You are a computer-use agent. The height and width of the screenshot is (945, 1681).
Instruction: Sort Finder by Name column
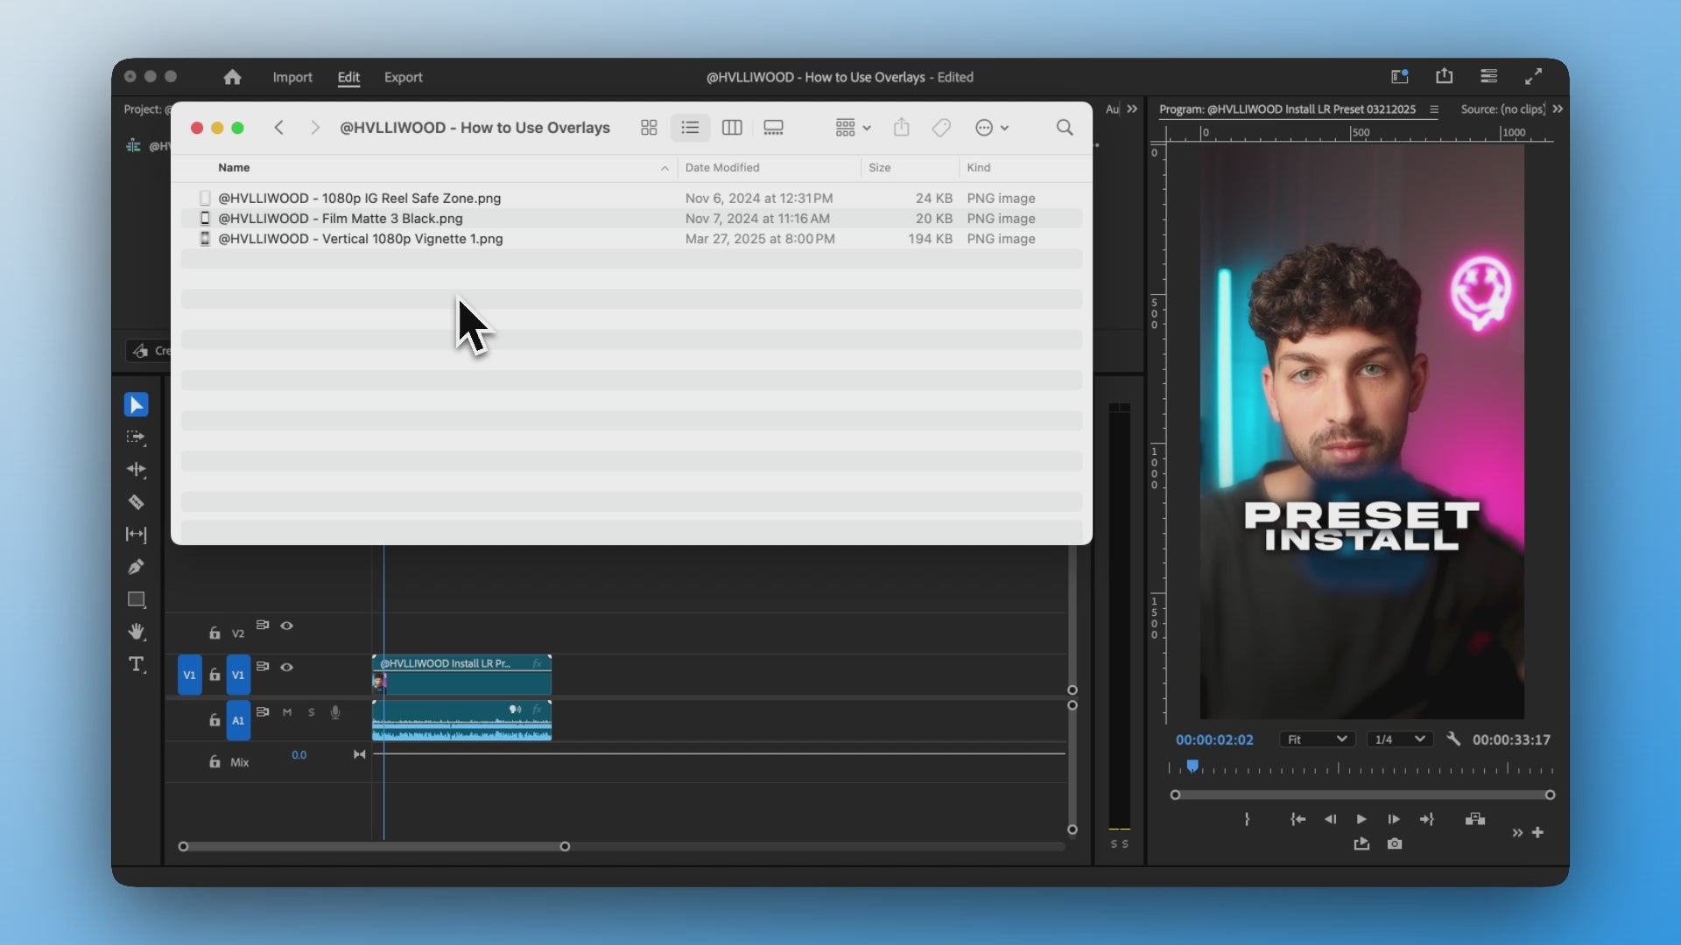point(234,167)
